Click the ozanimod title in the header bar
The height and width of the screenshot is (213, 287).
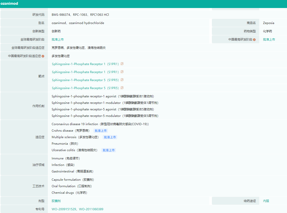point(9,4)
